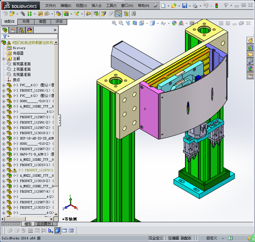Screen dimensions: 255x242
Task: Switch to the 评估 tab
Action: (x=59, y=22)
